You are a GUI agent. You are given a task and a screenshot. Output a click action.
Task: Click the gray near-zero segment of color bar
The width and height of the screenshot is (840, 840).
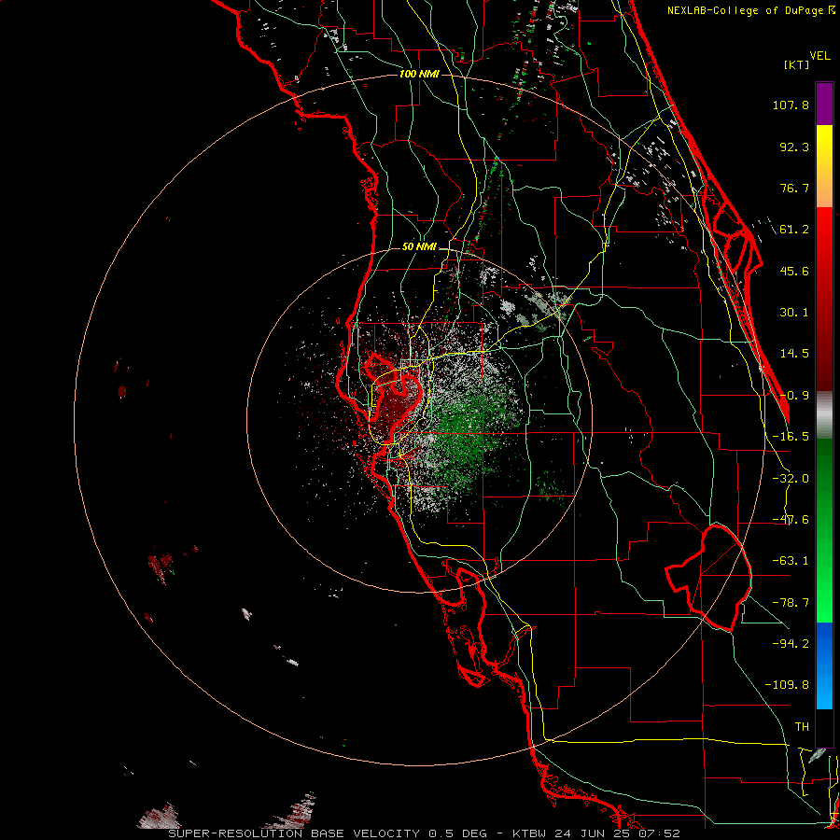pyautogui.click(x=824, y=415)
